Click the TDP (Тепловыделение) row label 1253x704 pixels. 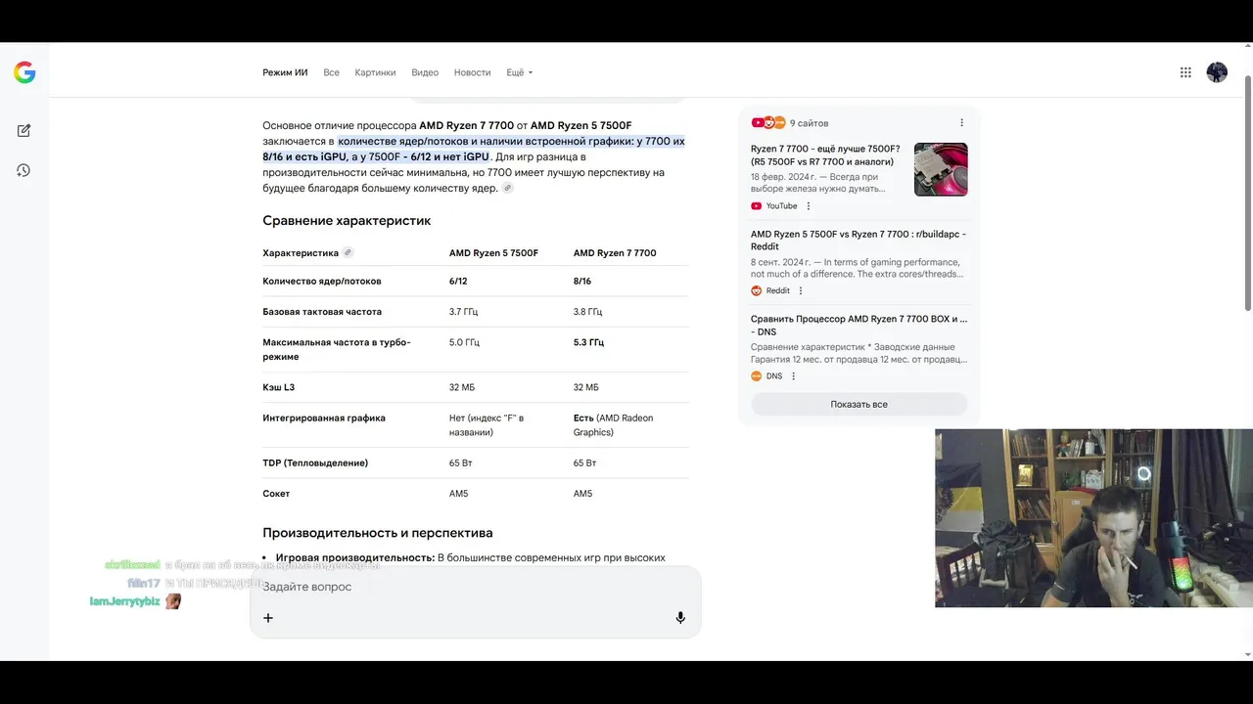[315, 463]
